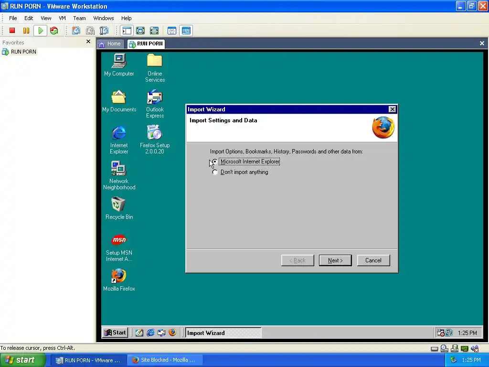Viewport: 489px width, 367px height.
Task: Switch to Site Blocked - Mozilla taskbar button
Action: click(165, 360)
